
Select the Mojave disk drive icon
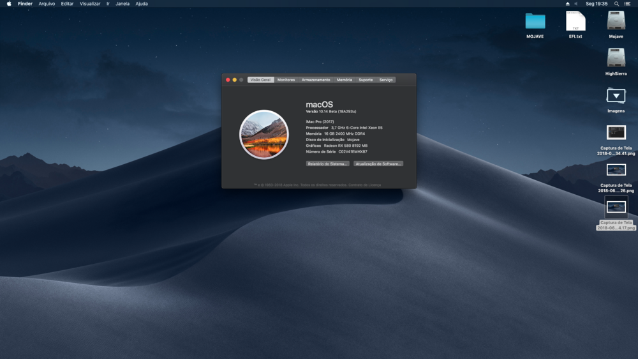(x=616, y=22)
